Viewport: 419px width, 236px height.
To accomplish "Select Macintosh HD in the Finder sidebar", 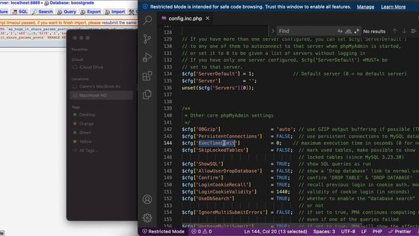I will point(101,96).
